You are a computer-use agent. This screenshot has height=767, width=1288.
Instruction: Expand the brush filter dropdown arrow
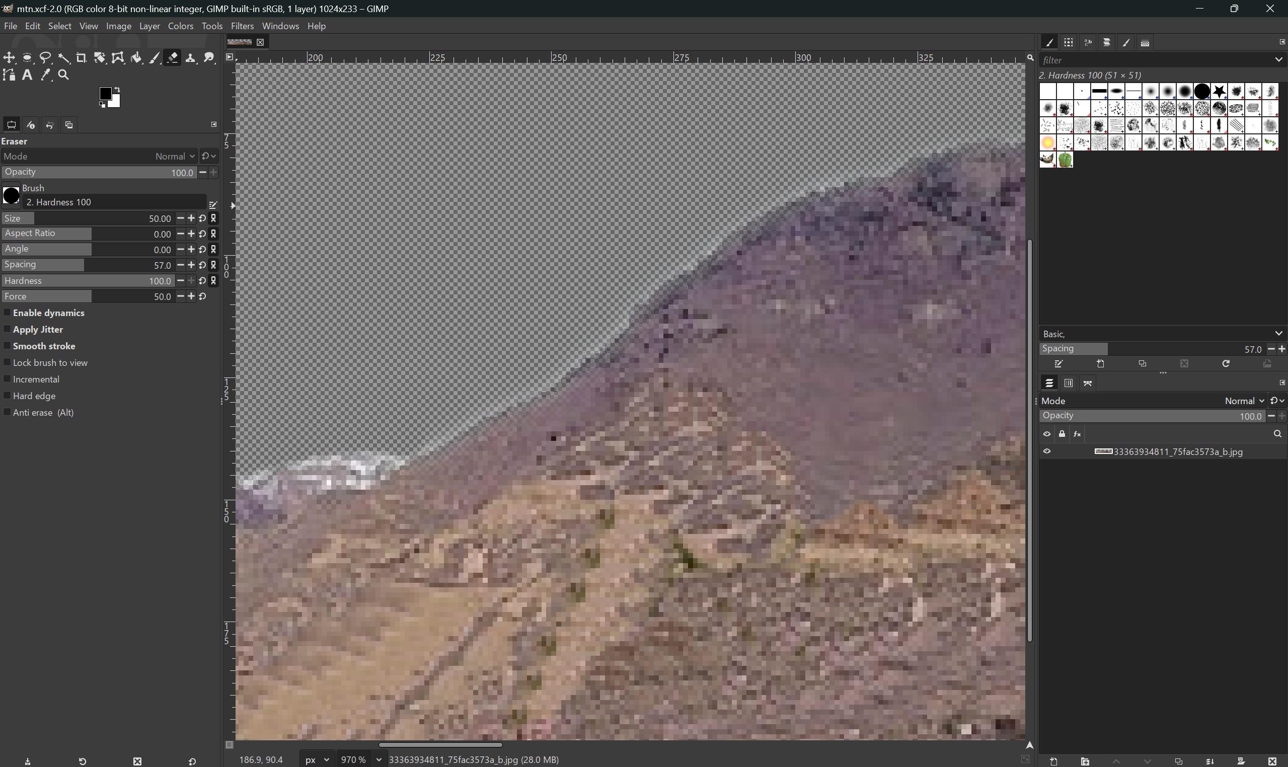(1279, 60)
